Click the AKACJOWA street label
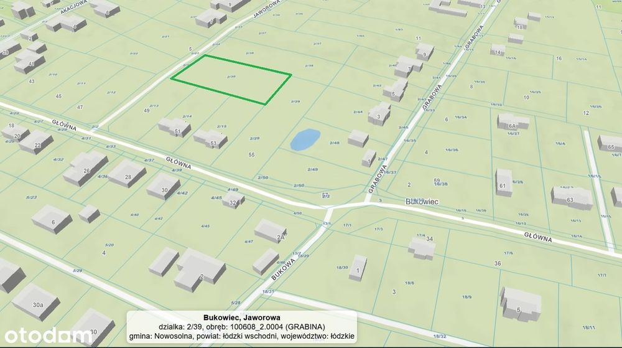 (x=74, y=7)
